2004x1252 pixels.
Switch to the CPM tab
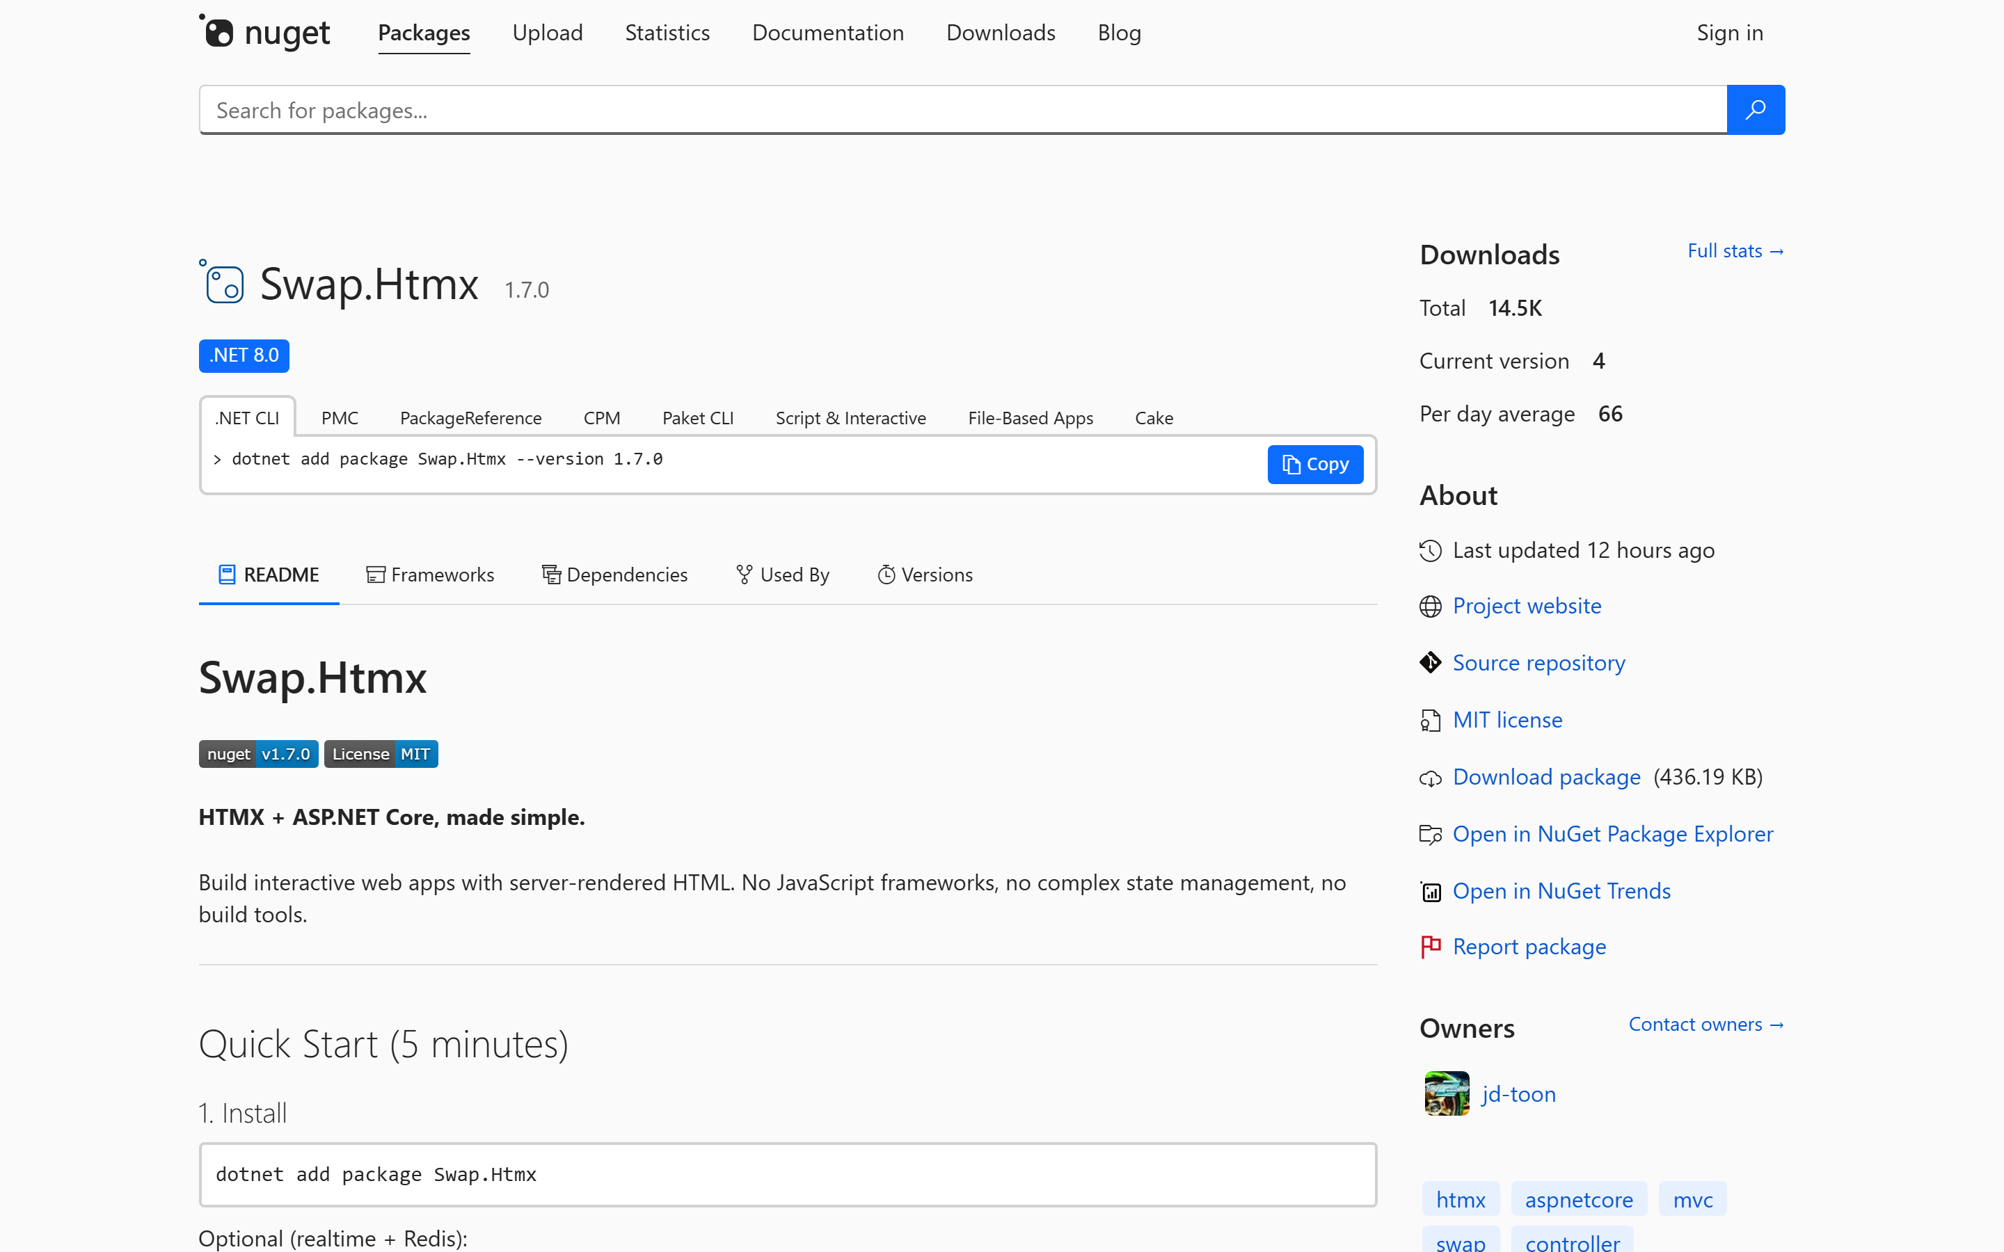(602, 417)
